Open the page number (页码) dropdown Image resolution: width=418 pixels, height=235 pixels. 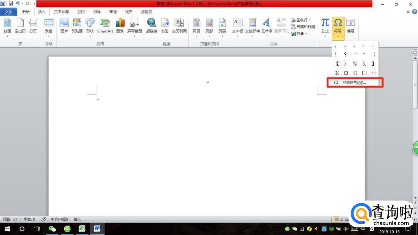point(222,27)
